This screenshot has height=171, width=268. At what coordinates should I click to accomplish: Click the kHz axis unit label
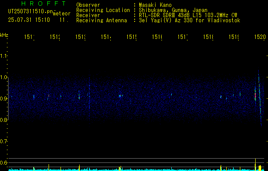pos(4,35)
